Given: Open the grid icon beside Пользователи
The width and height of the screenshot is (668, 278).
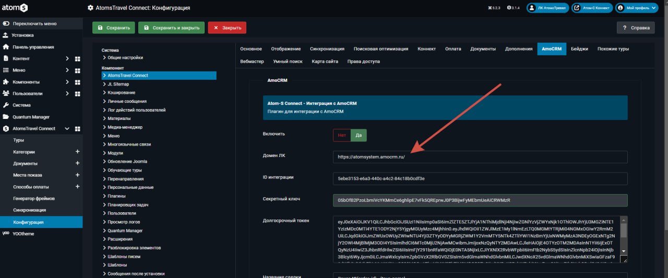Looking at the screenshot, I should coord(77,93).
